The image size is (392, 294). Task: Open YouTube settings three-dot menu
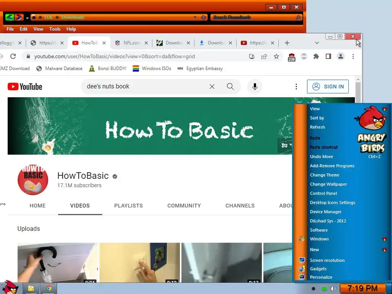point(296,87)
